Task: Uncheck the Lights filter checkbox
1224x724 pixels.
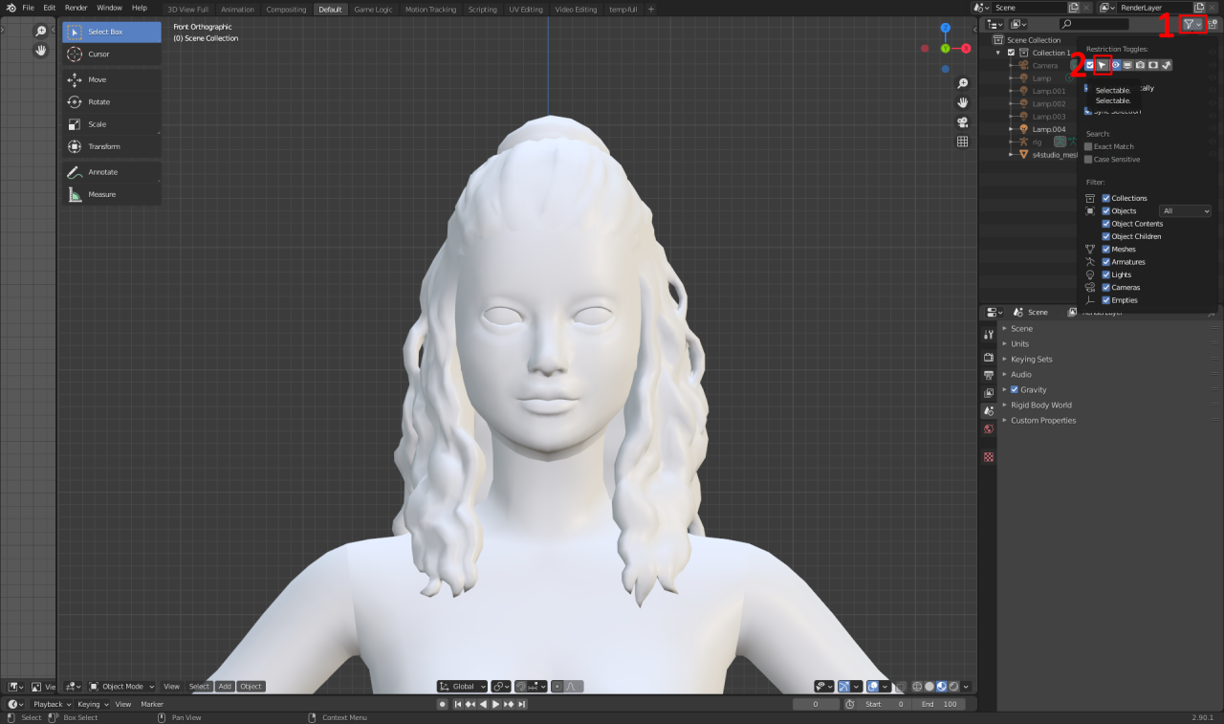Action: 1106,274
